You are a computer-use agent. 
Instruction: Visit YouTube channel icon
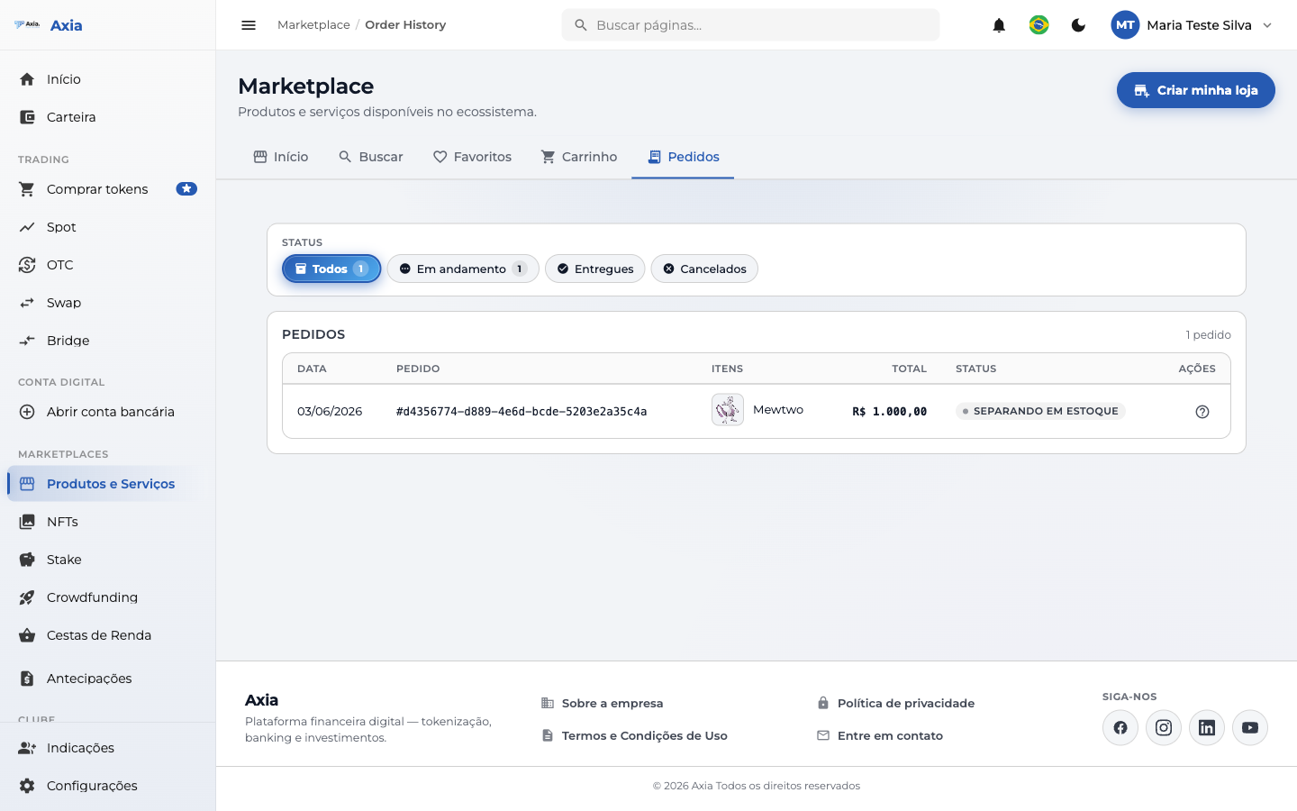pos(1250,728)
